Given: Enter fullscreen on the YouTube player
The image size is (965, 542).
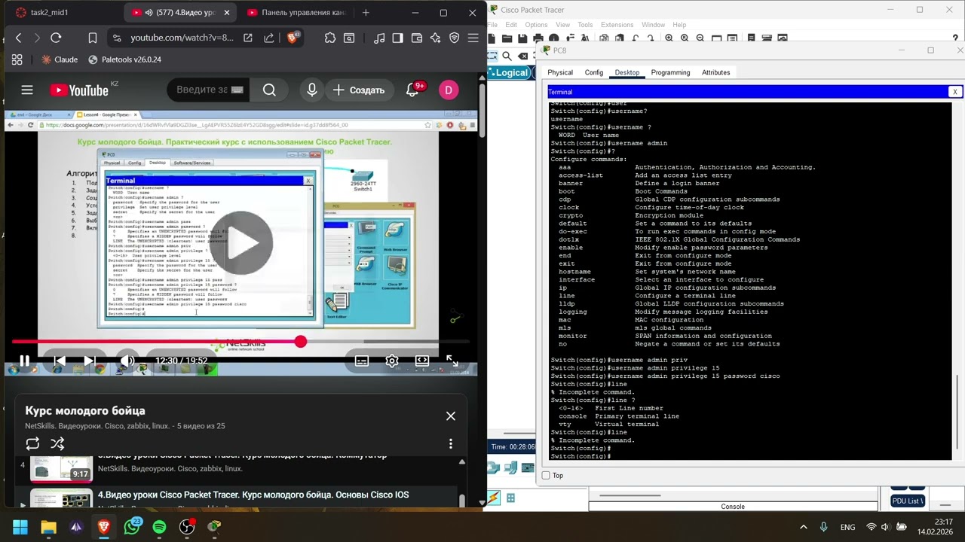Looking at the screenshot, I should 452,361.
